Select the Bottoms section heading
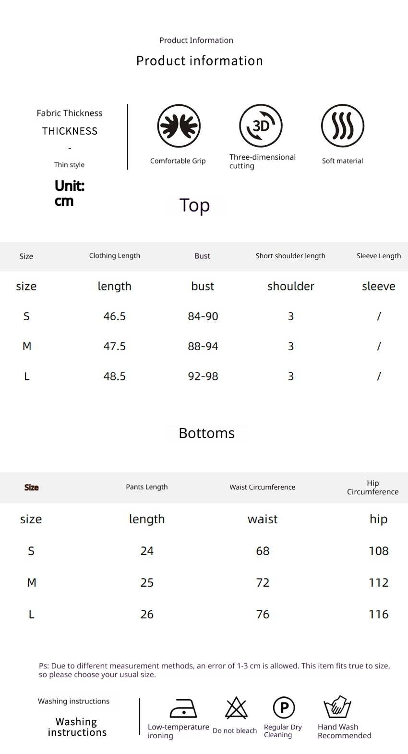The height and width of the screenshot is (754, 408). [x=206, y=433]
